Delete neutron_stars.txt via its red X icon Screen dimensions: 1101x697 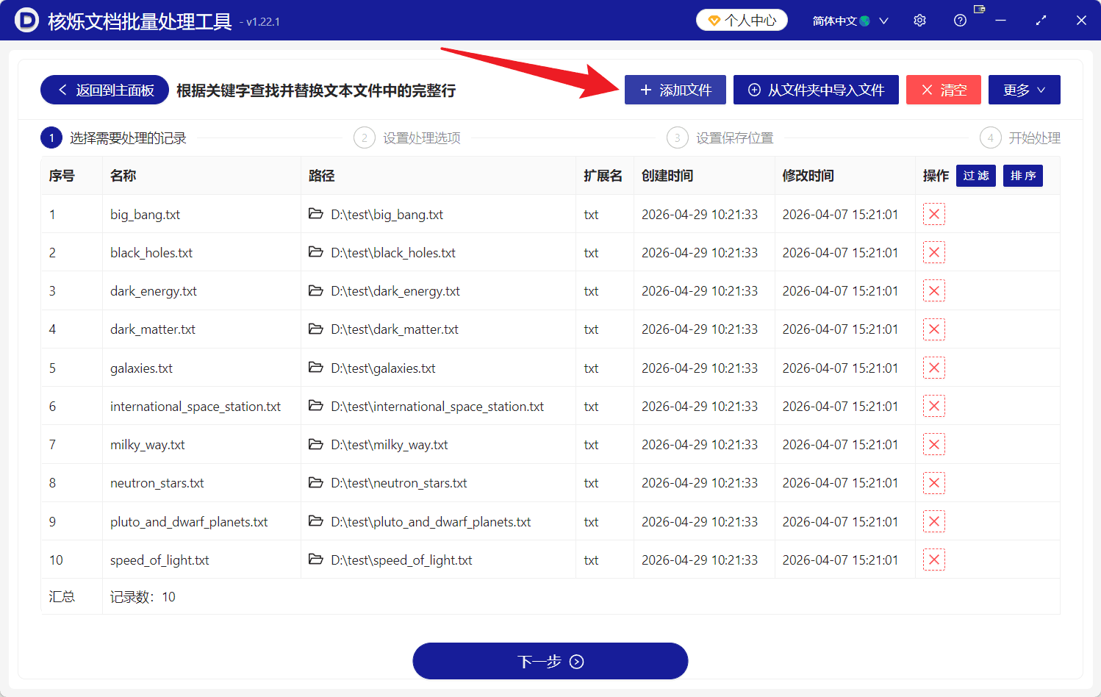pyautogui.click(x=933, y=482)
